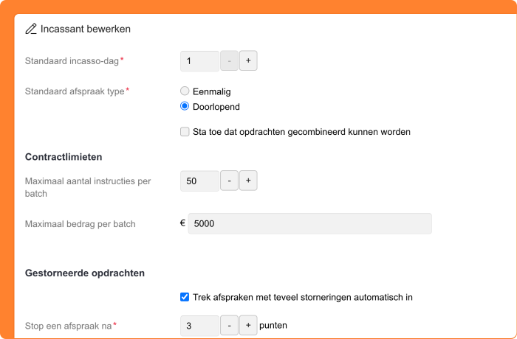Focus the max instructies per batch field
The width and height of the screenshot is (517, 339).
199,181
